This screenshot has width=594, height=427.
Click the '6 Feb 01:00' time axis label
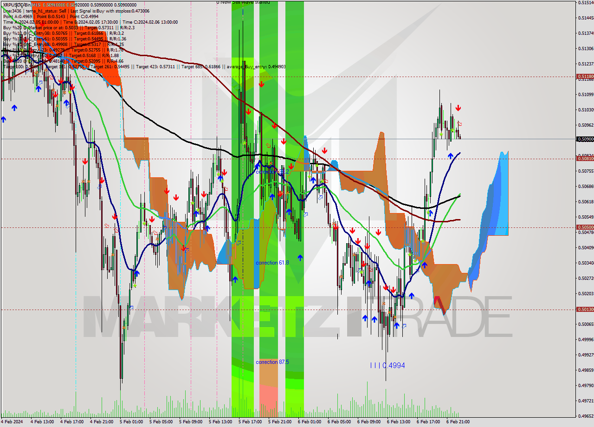click(x=310, y=422)
